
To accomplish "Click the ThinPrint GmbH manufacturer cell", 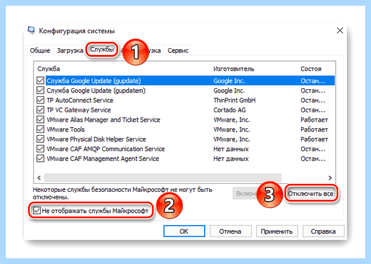I will [234, 101].
